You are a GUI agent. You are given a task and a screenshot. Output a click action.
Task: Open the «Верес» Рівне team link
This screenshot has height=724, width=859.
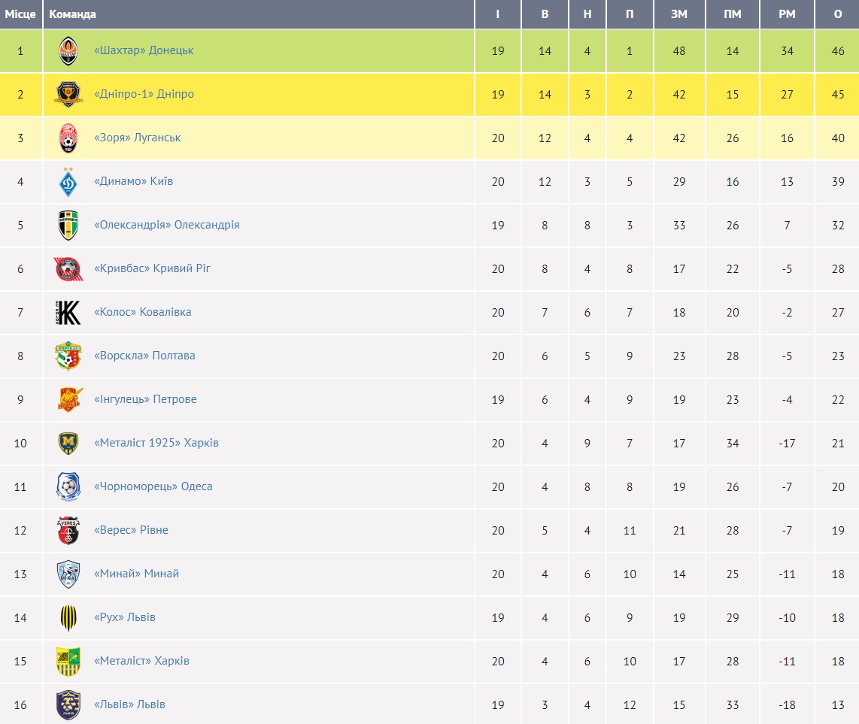pos(131,530)
